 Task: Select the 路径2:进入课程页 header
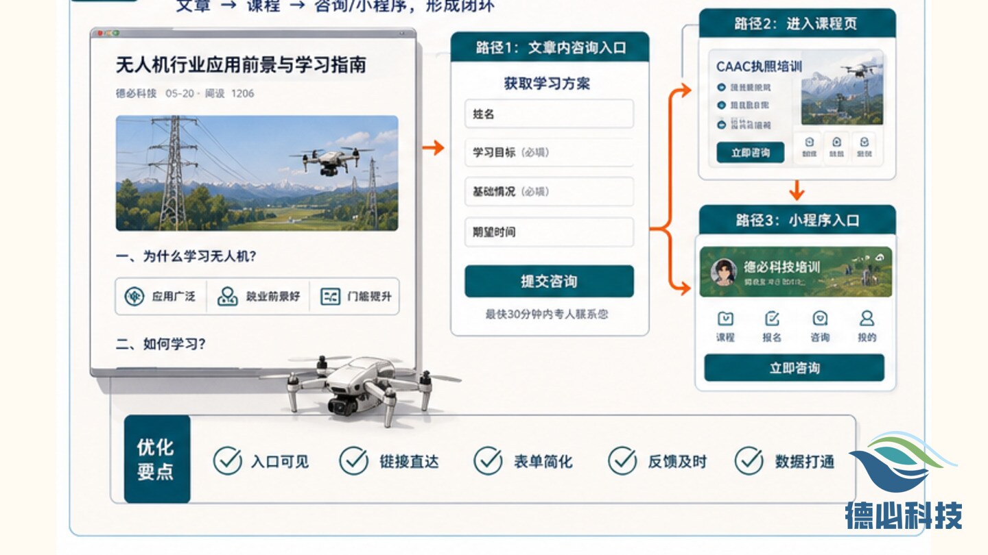tap(797, 24)
